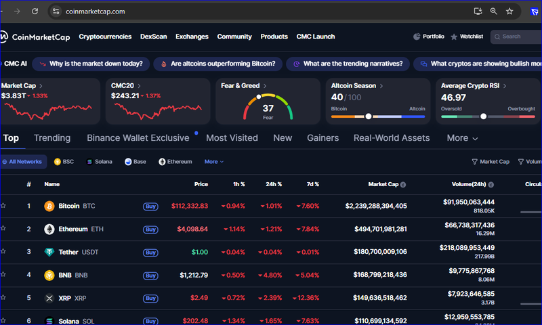Viewport: 542px width, 325px height.
Task: Open the Market Cap filter
Action: click(491, 162)
